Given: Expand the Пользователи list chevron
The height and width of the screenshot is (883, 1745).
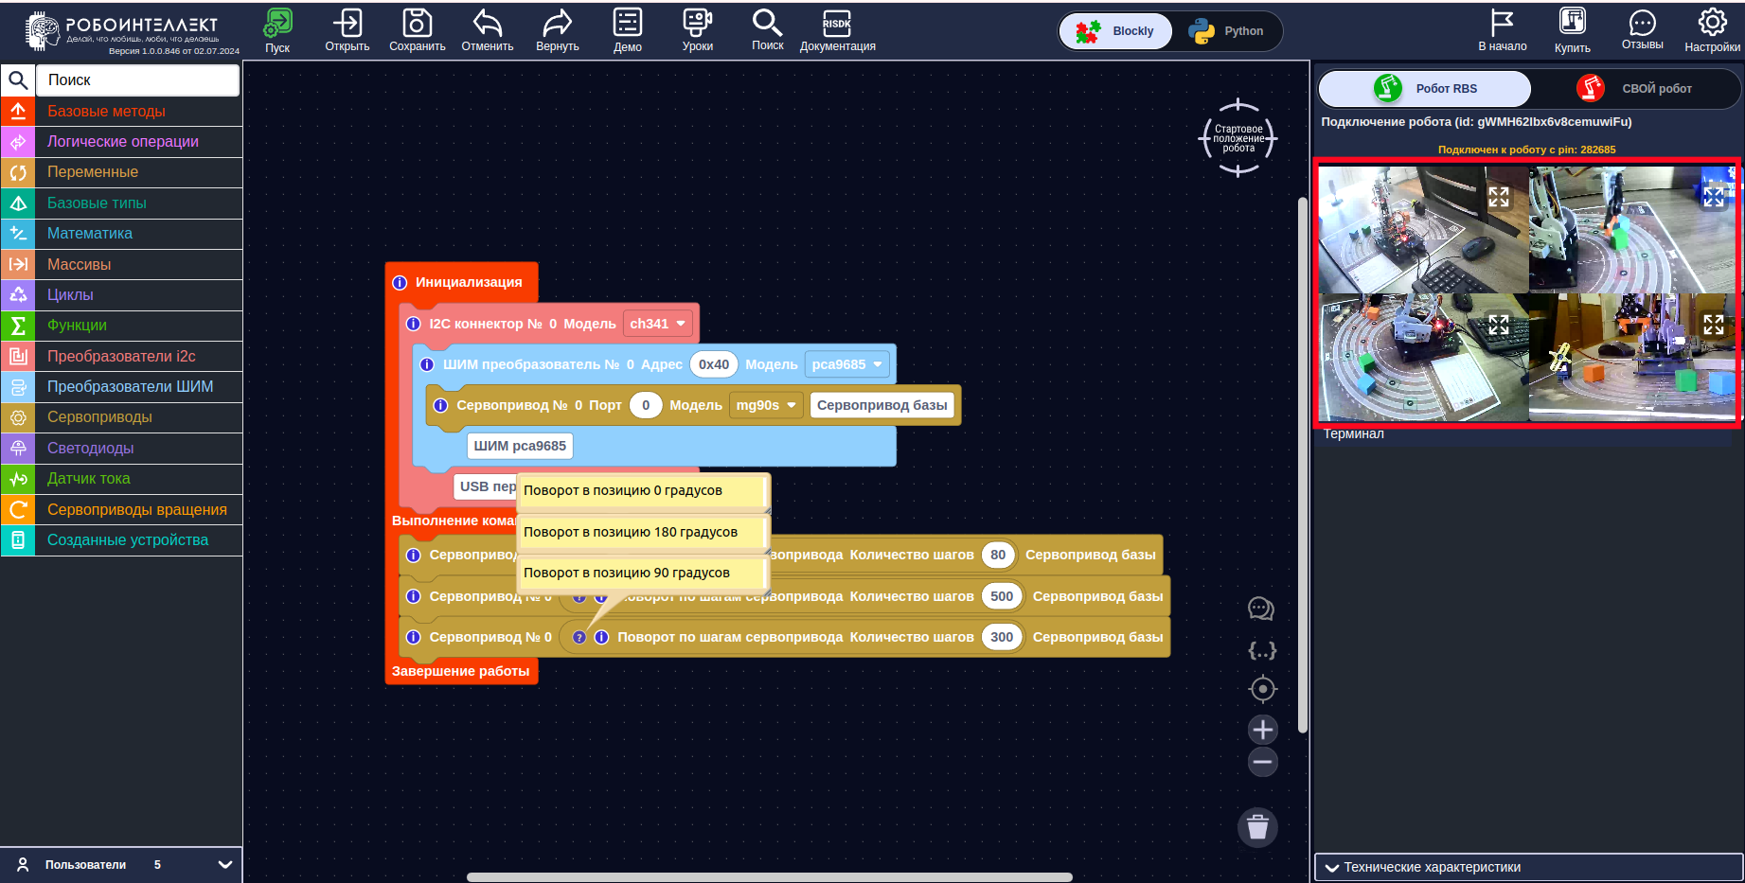Looking at the screenshot, I should [x=225, y=864].
